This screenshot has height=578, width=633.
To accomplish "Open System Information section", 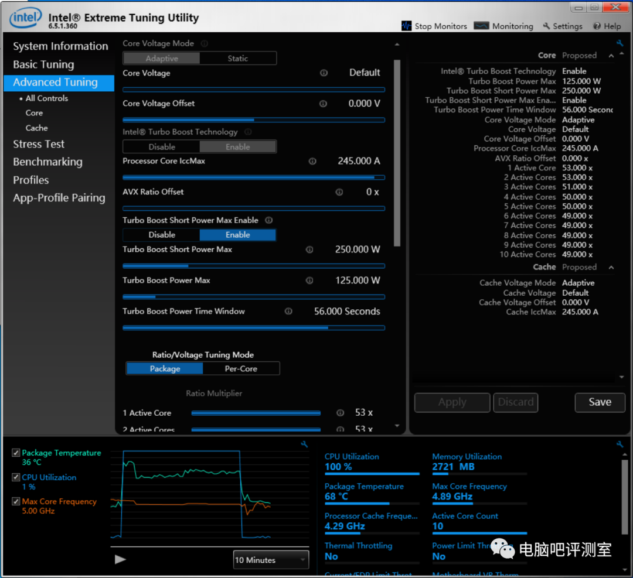I will tap(60, 46).
